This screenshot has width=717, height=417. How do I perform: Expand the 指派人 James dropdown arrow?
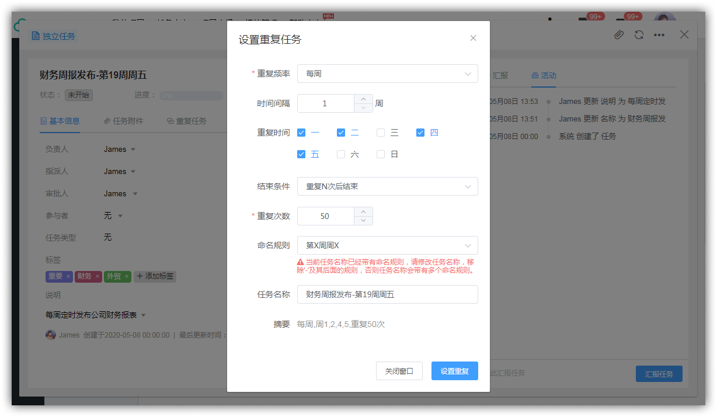tap(133, 172)
